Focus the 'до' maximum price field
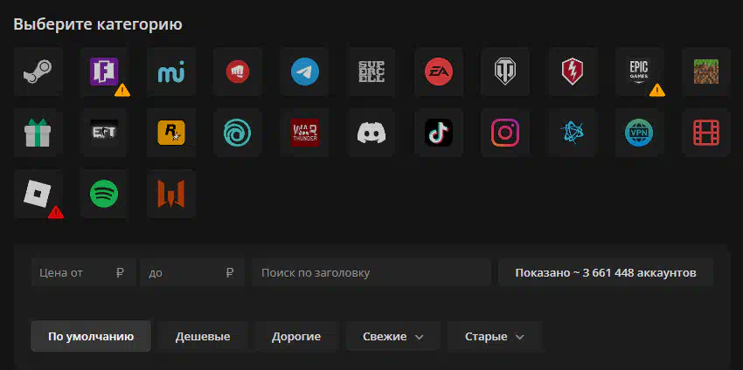Viewport: 743px width, 370px height. (192, 272)
